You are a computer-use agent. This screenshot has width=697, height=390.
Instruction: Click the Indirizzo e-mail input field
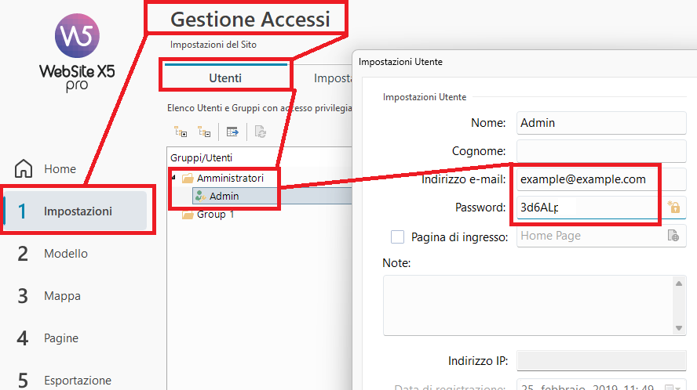pos(586,179)
